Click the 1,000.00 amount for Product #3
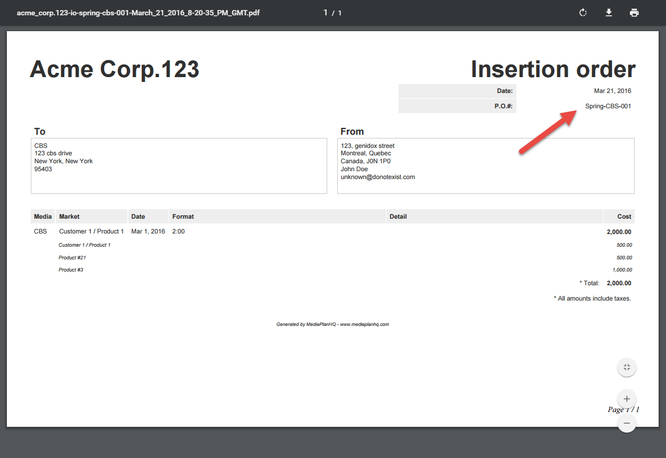The width and height of the screenshot is (666, 458). [622, 270]
